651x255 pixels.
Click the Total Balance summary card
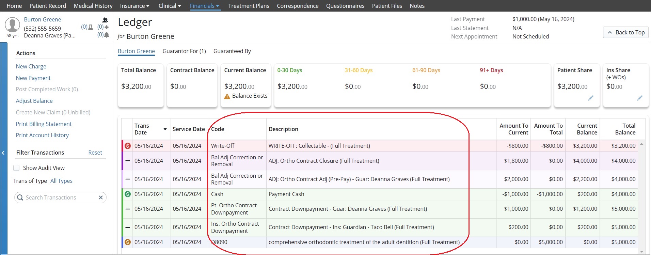point(141,85)
